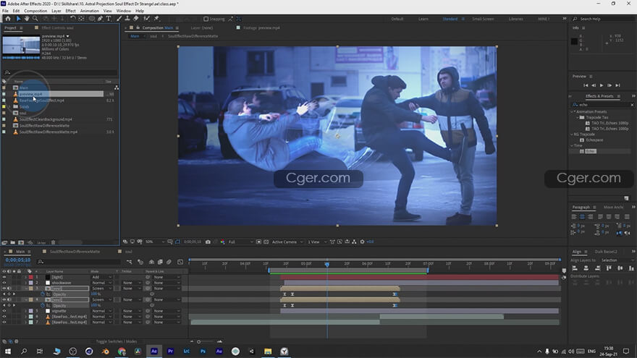Jump to first frame in Preview panel
637x358 pixels.
point(586,85)
